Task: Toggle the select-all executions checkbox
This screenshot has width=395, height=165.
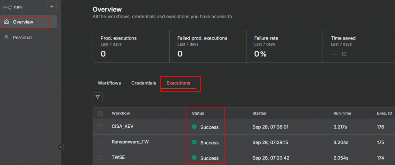Action: tap(101, 113)
